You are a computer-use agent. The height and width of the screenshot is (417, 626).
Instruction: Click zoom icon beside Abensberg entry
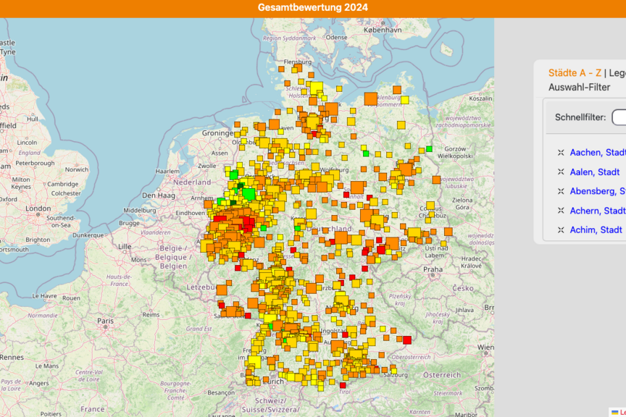pos(560,192)
